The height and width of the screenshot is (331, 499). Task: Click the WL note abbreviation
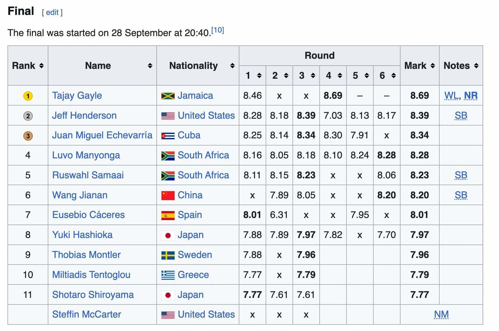[451, 95]
